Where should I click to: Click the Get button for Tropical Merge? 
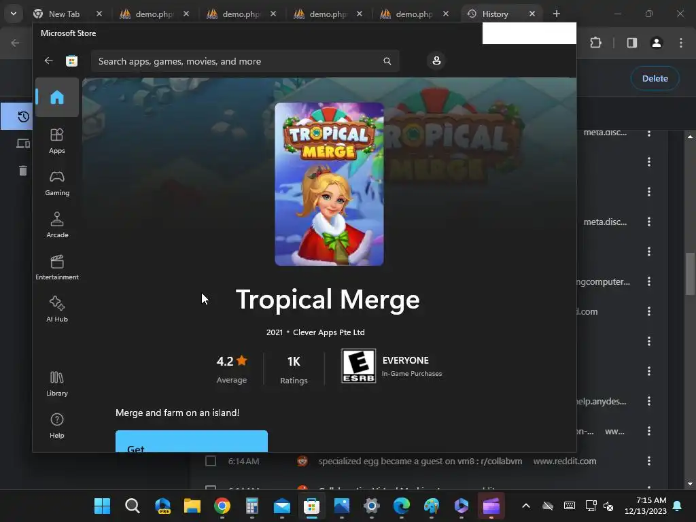(x=191, y=441)
